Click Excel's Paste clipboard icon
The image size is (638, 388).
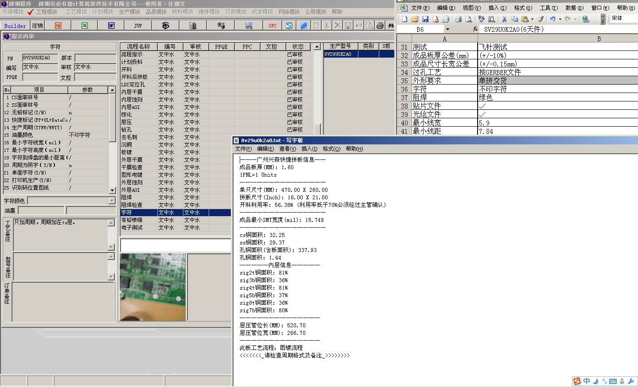point(525,19)
